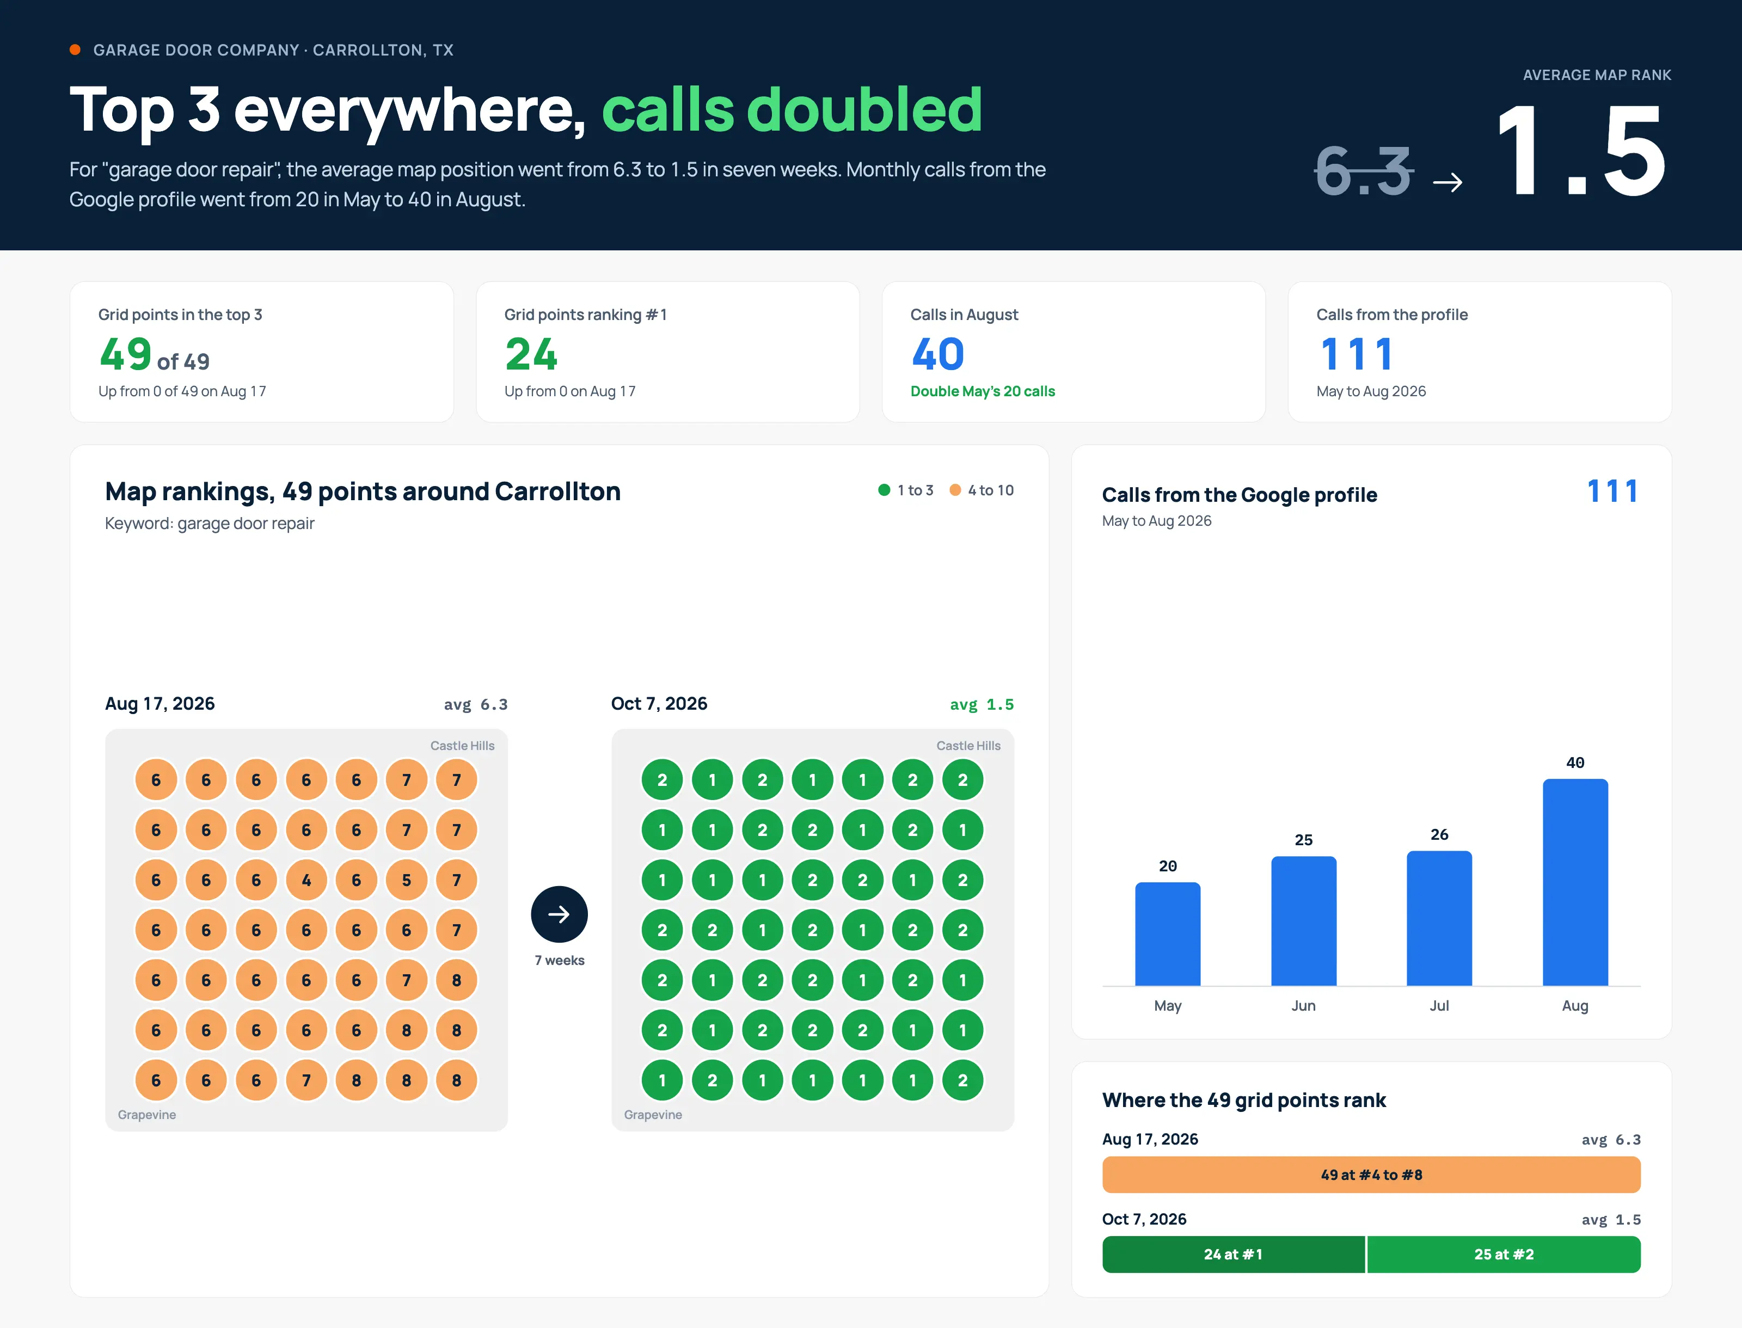Click the orange dot before "GARAGE DOOR COMPANY"
This screenshot has height=1328, width=1742.
[75, 50]
